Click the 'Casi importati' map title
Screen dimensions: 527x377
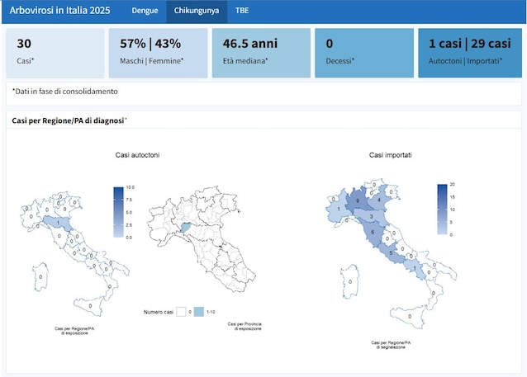click(390, 155)
